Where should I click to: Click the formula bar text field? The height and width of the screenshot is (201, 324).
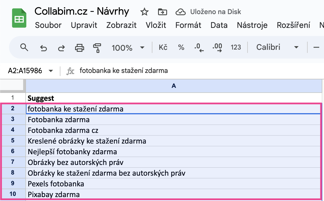(x=200, y=71)
